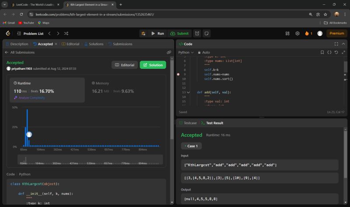Reset code to default with undo icon
The width and height of the screenshot is (350, 207).
tap(336, 52)
